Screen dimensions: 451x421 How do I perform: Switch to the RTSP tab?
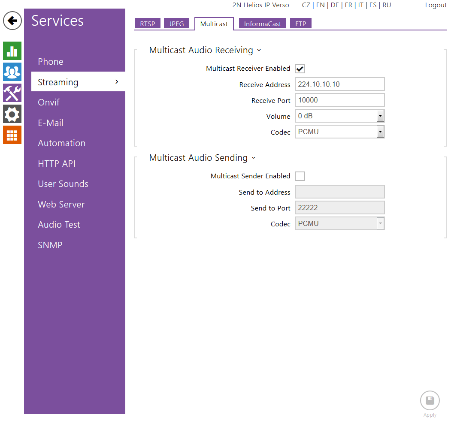click(147, 24)
